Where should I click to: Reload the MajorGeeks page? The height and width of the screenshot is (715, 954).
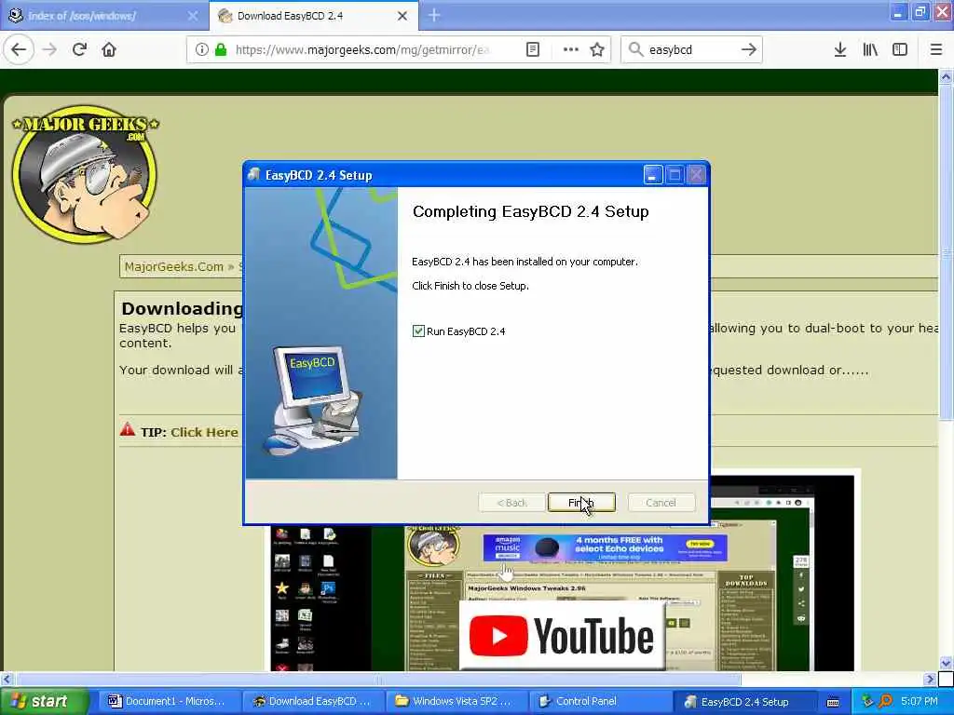click(79, 50)
